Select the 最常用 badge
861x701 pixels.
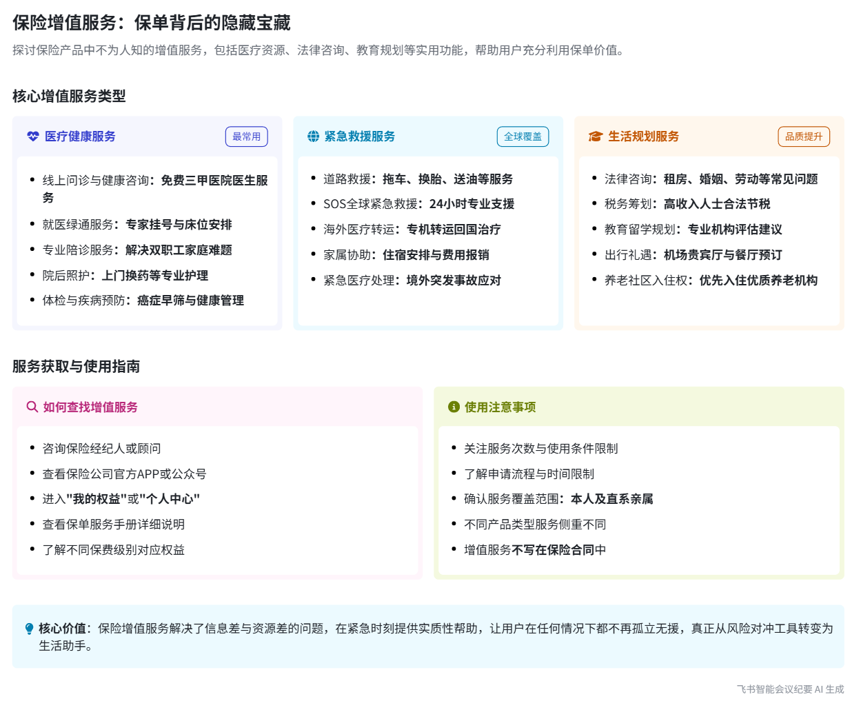point(246,136)
